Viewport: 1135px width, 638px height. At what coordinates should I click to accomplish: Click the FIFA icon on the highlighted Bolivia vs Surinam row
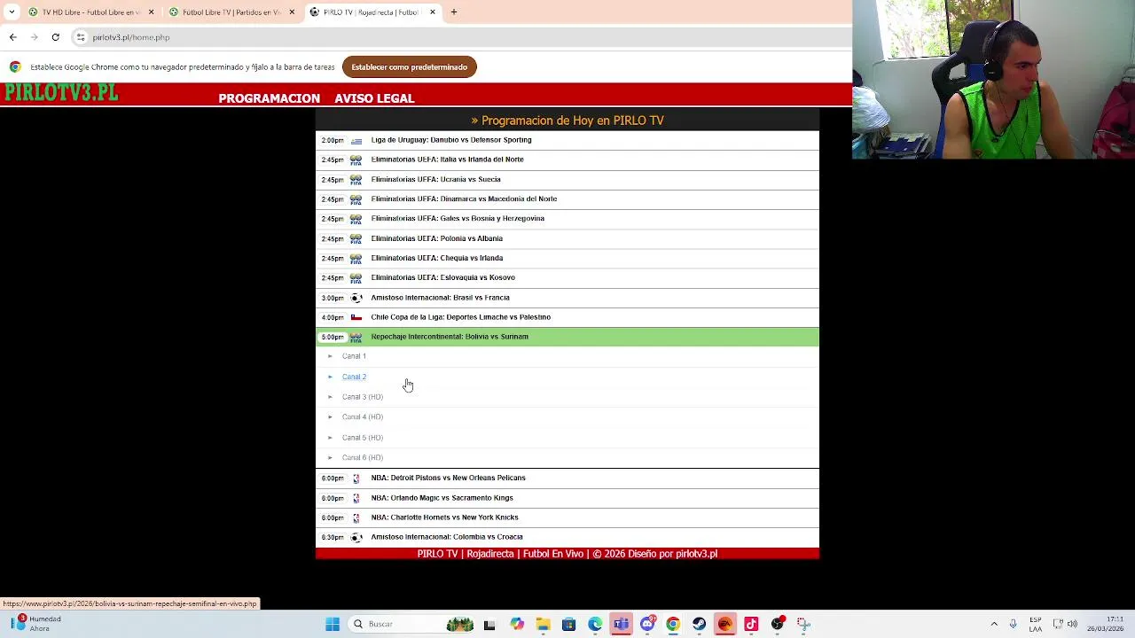356,337
